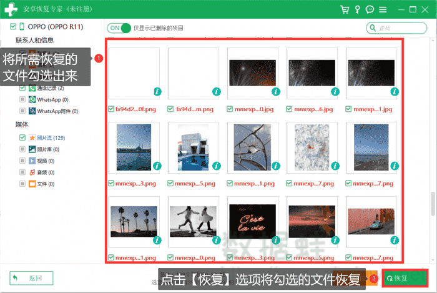Open the hamburger menu in title bar
The width and height of the screenshot is (437, 293).
pyautogui.click(x=383, y=10)
